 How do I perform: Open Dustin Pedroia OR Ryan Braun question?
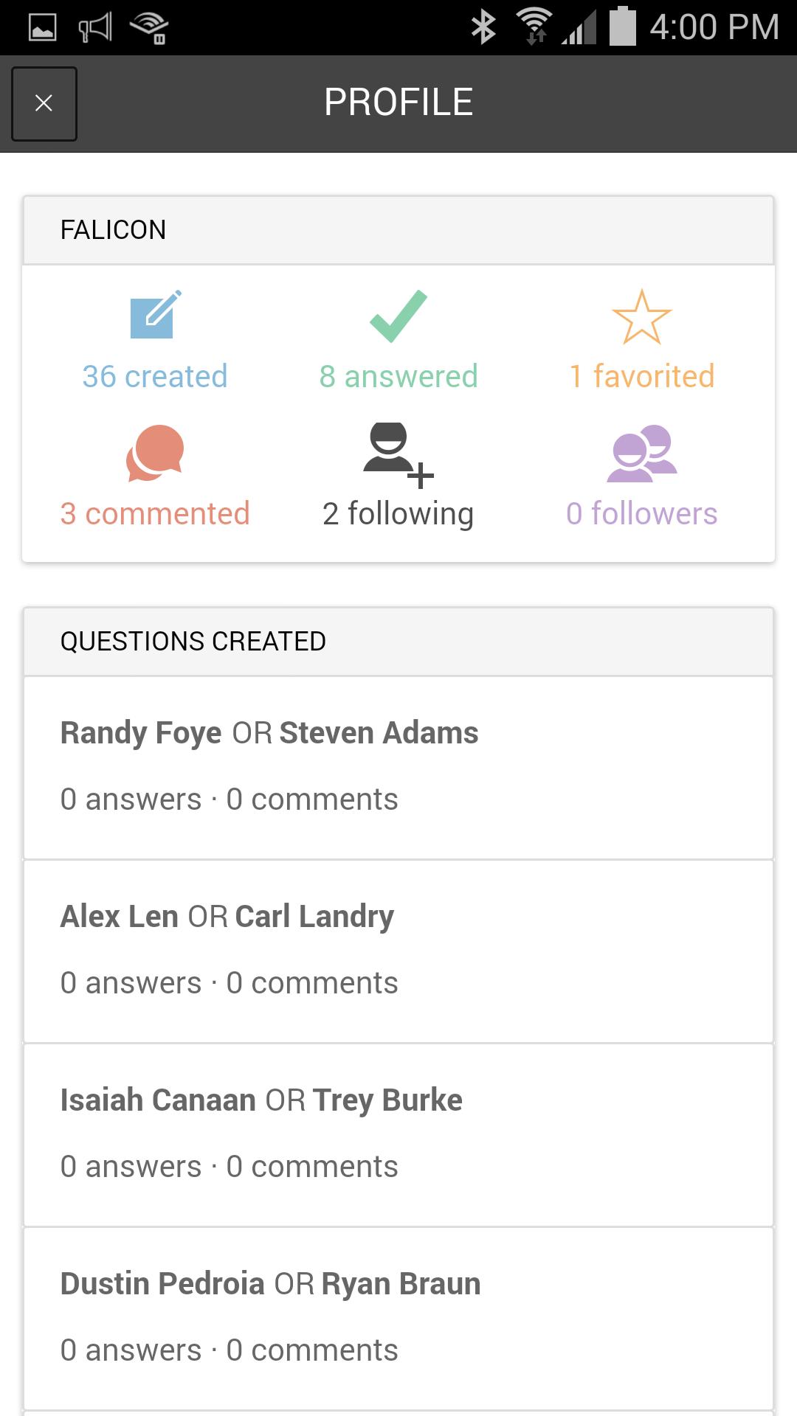(398, 1319)
